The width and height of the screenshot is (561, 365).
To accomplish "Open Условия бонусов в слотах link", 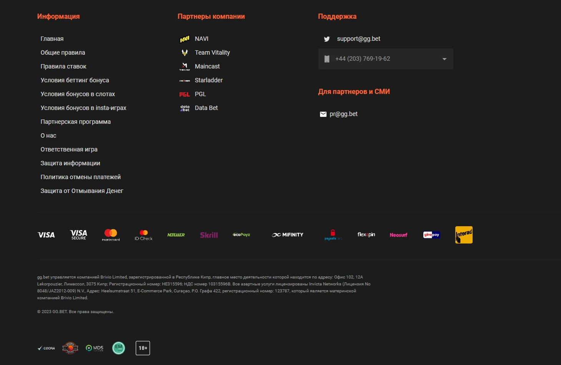I will click(x=78, y=94).
